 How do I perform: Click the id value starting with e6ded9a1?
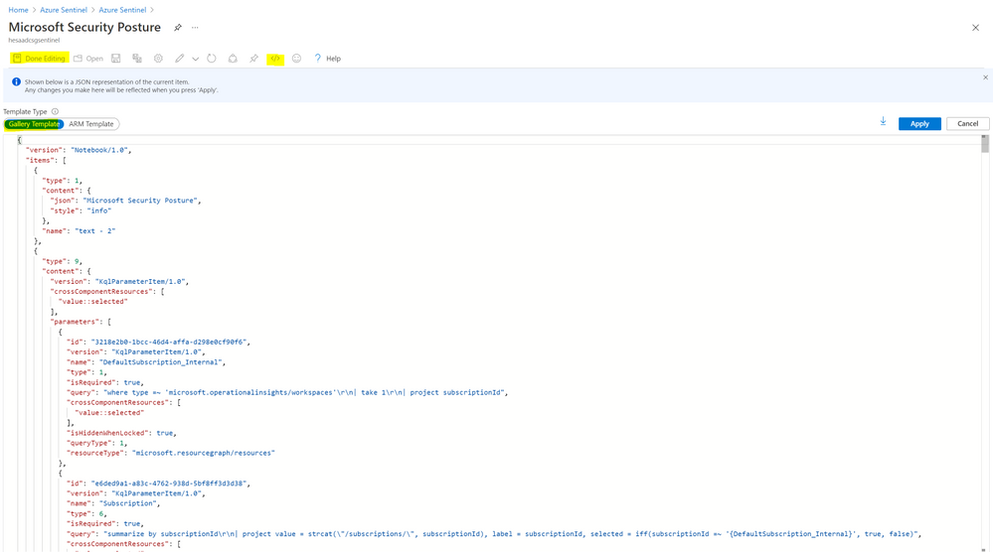click(x=169, y=483)
